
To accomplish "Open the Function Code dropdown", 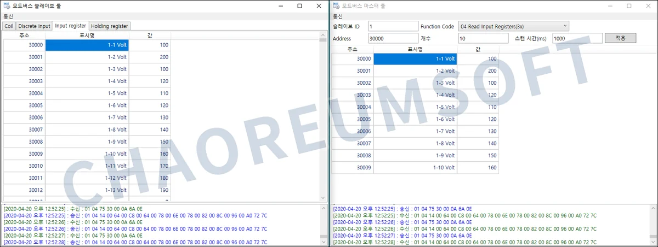I will click(514, 26).
